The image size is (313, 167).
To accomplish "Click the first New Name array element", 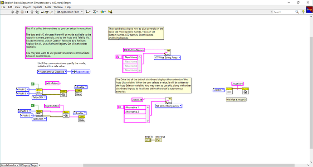I will click(131, 57).
